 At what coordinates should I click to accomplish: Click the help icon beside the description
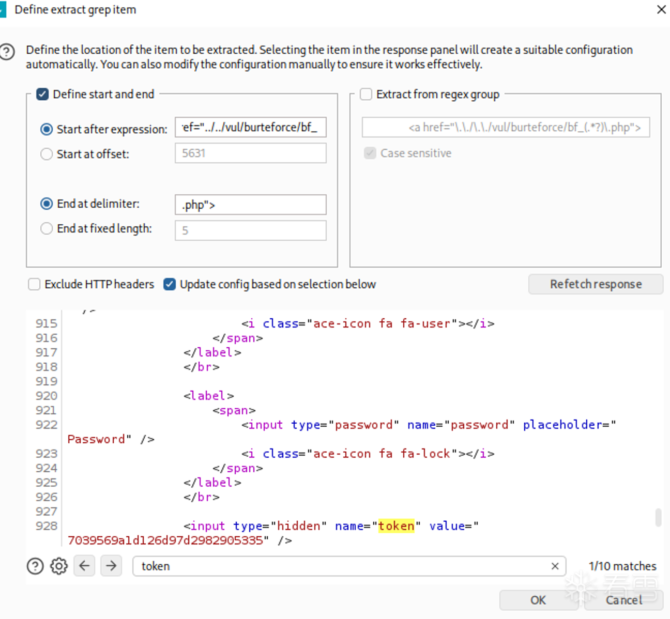[x=7, y=52]
